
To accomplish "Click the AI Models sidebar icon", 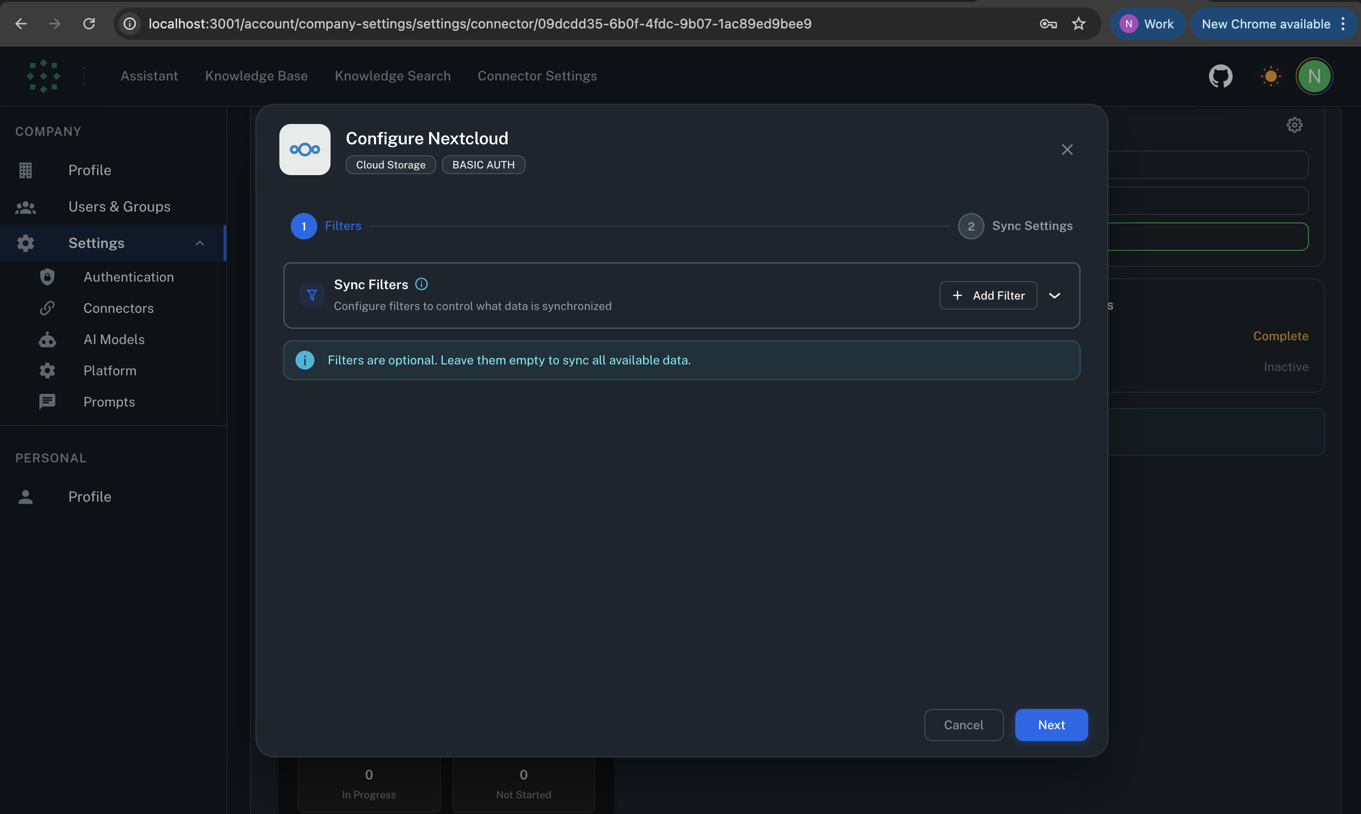I will click(x=47, y=339).
